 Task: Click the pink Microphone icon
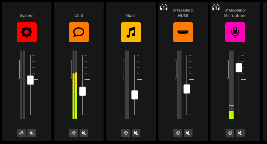[x=235, y=32]
